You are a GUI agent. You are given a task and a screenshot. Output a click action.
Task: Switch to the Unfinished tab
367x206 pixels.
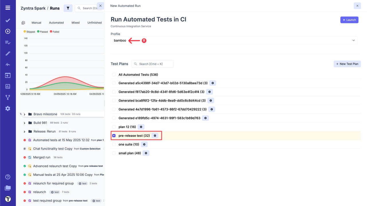(94, 23)
